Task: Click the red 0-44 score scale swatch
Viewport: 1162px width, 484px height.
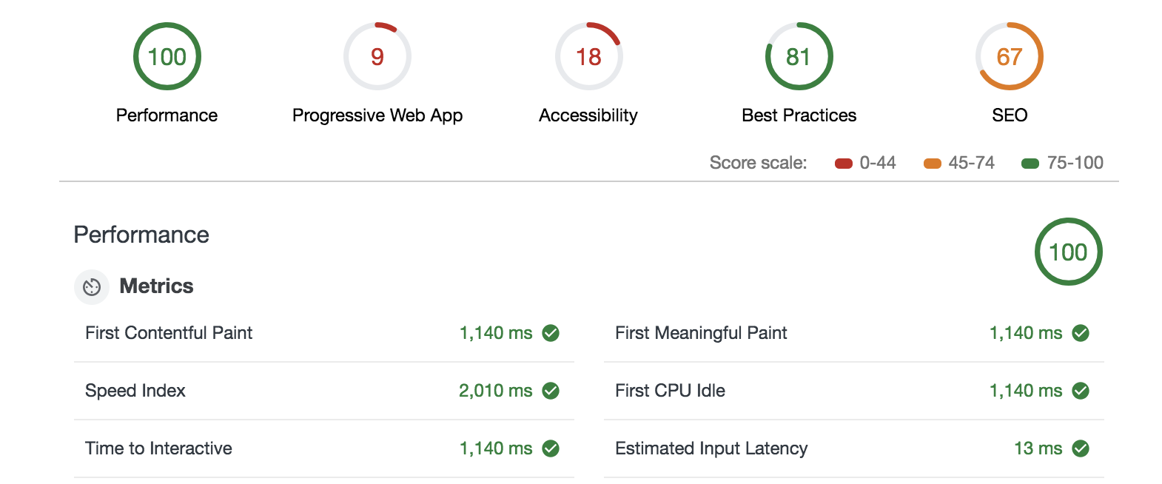Action: (844, 164)
